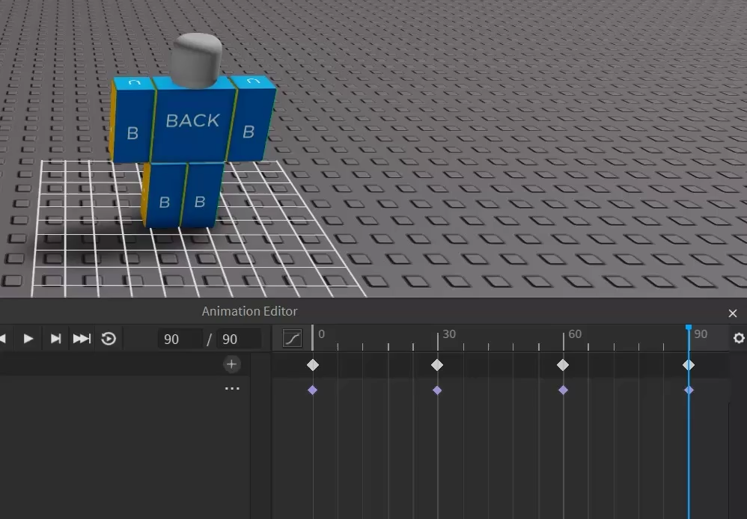Open the track options ellipsis menu
Viewport: 747px width, 519px height.
(x=232, y=387)
